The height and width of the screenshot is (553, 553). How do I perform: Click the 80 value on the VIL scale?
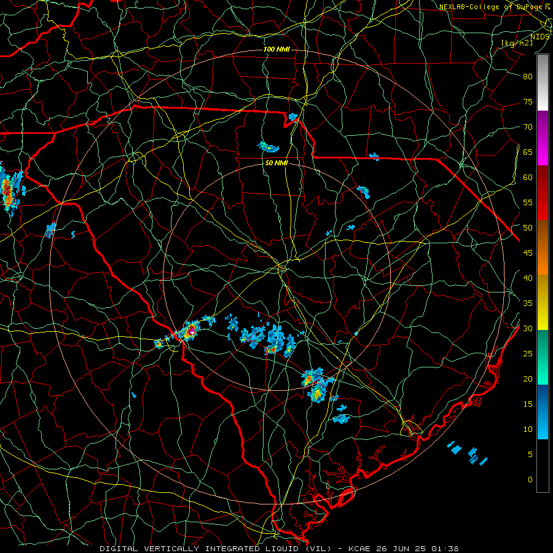point(528,77)
